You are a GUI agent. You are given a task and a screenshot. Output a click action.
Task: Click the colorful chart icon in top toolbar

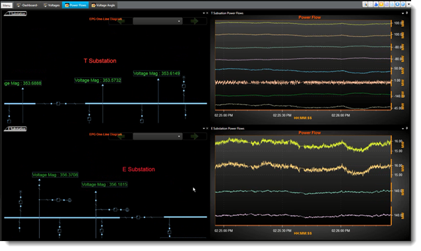[365, 5]
